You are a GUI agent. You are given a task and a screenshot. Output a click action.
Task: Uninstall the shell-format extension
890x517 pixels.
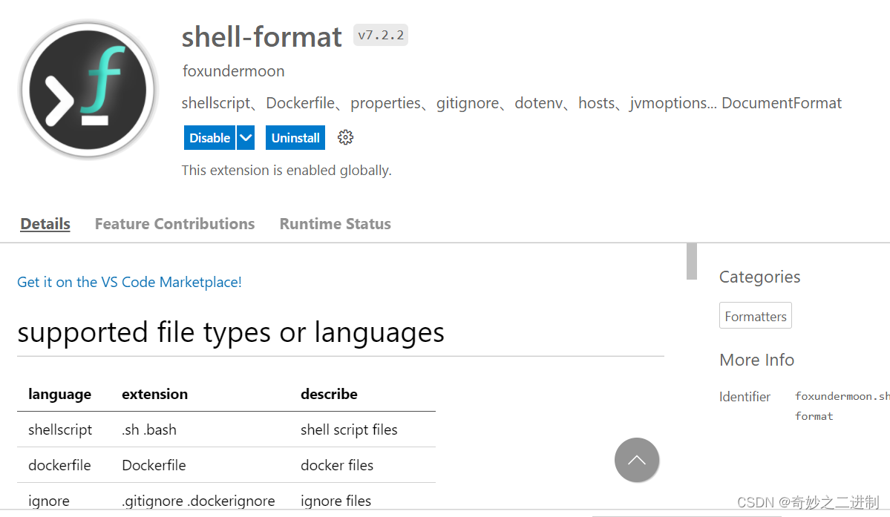295,137
